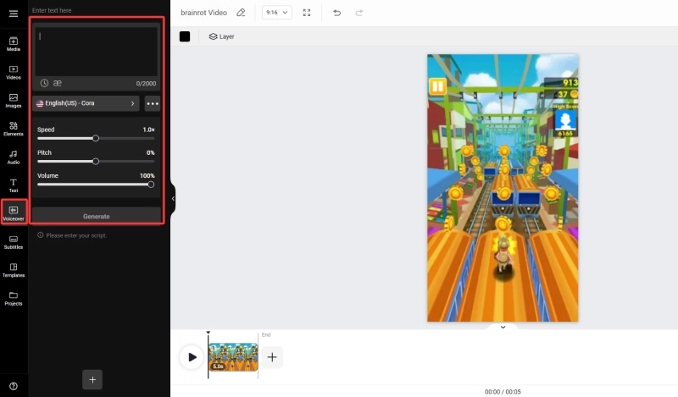
Task: Open the hamburger menu at top left
Action: pyautogui.click(x=14, y=14)
